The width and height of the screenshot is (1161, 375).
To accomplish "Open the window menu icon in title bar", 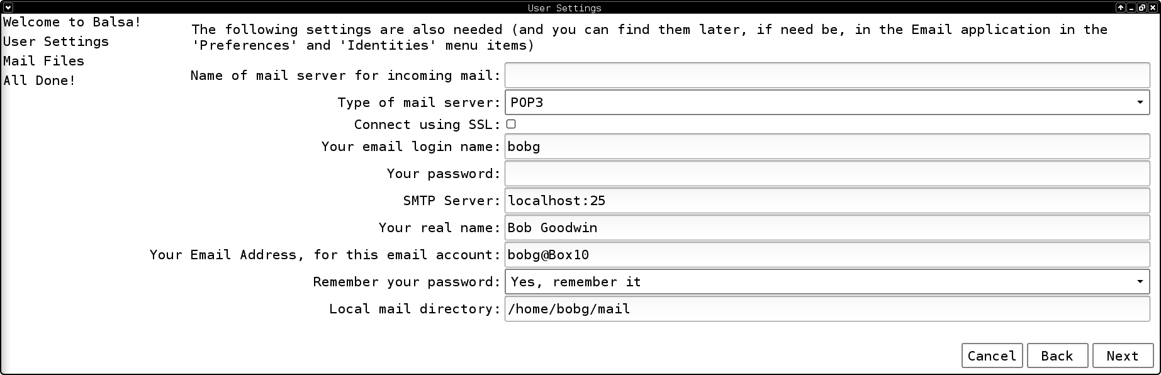I will (8, 8).
